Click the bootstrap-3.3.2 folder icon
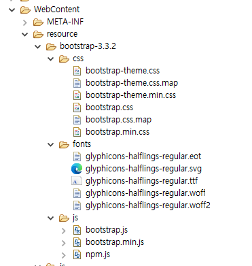The image size is (252, 266). [51, 46]
